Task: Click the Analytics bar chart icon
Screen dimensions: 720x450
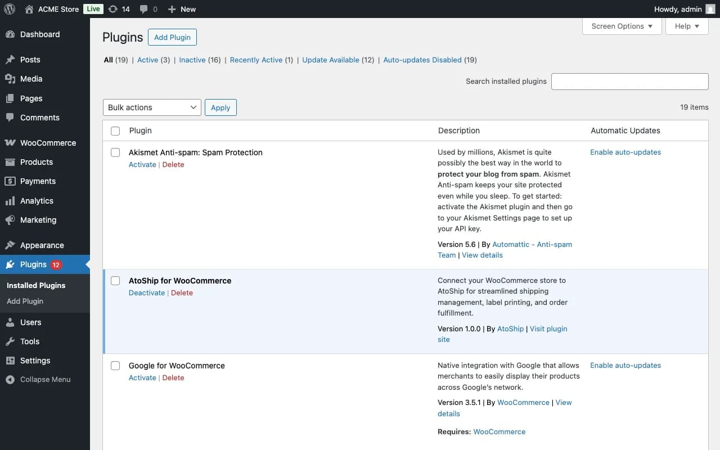Action: 10,201
